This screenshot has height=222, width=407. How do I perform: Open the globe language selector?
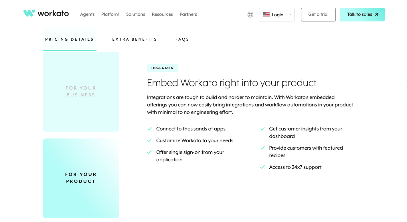[x=250, y=15]
